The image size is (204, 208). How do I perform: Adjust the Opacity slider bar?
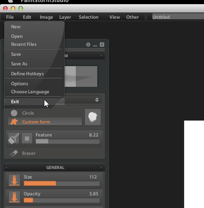click(x=62, y=200)
